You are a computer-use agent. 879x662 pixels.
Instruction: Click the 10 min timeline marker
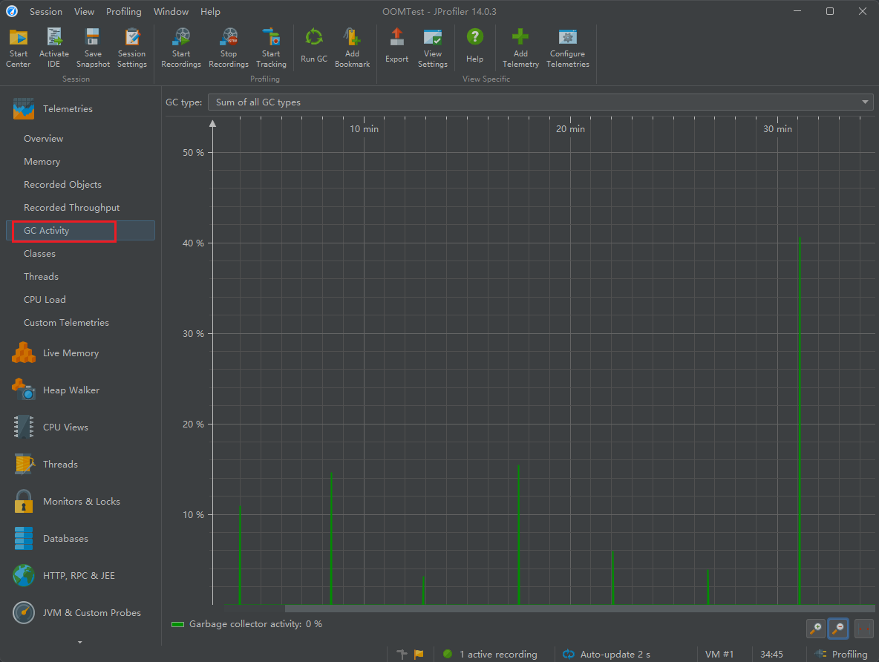point(364,129)
